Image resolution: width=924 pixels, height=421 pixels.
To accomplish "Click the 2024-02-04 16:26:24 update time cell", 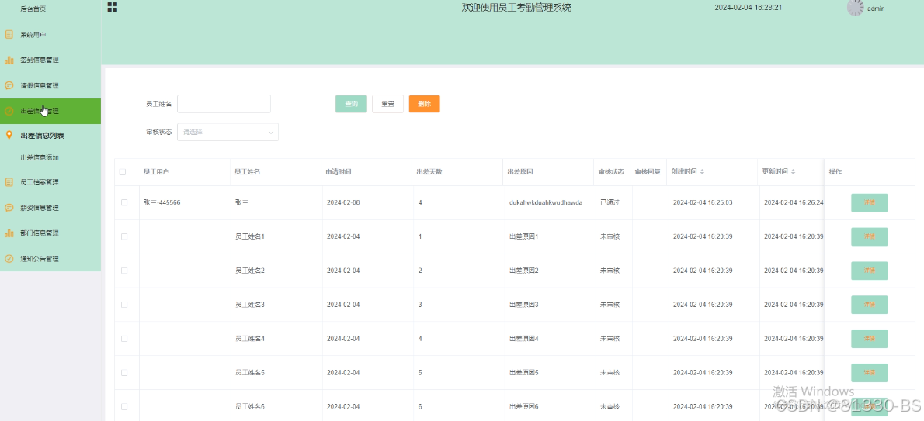I will coord(794,202).
